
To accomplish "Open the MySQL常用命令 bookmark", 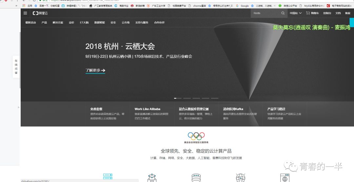I will click(x=312, y=6).
